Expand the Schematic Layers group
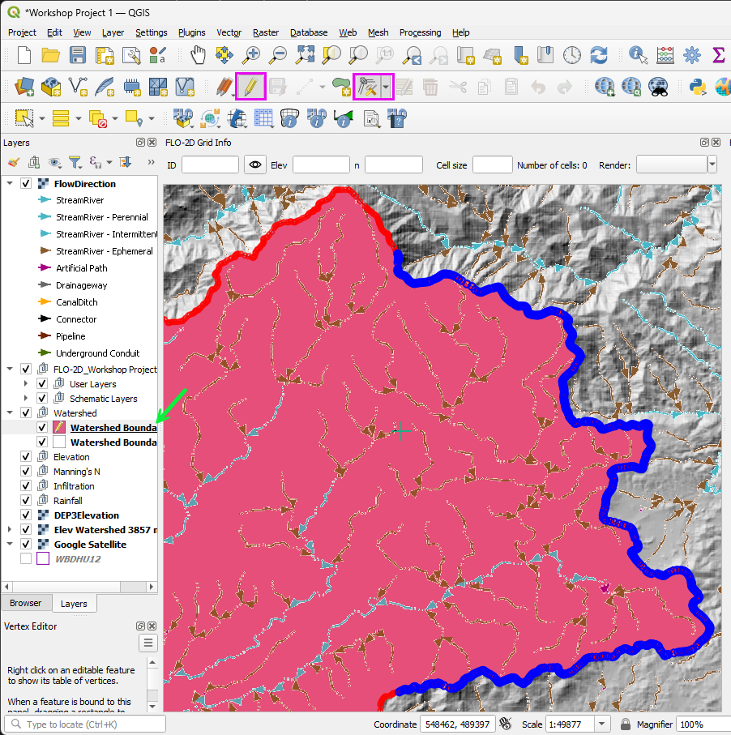The image size is (731, 735). click(27, 399)
